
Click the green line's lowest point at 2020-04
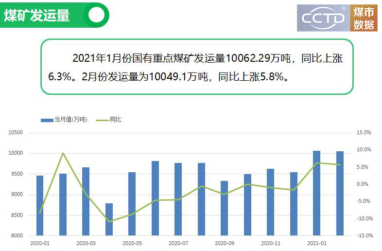(x=109, y=221)
